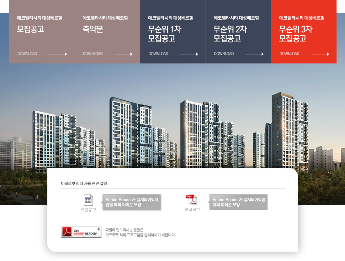This screenshot has height=261, width=345.
Task: Click the Get Adobe Reader badge
Action: 81,232
